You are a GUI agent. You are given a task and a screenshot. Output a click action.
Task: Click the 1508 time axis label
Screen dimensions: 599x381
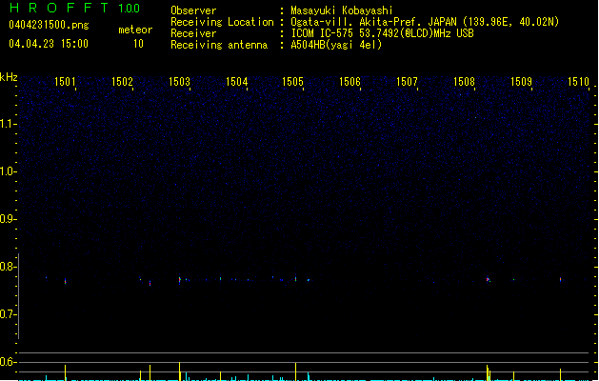464,82
